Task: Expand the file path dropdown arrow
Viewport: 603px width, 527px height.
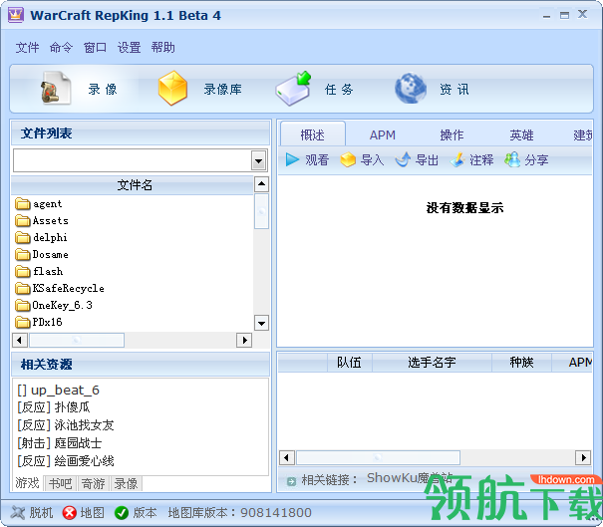Action: point(259,160)
